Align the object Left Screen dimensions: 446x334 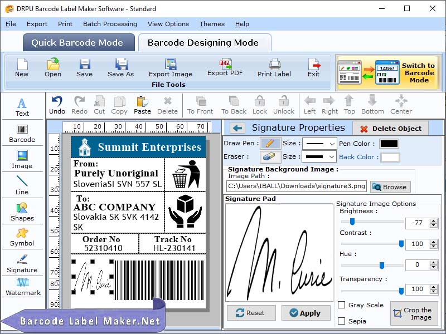[310, 105]
